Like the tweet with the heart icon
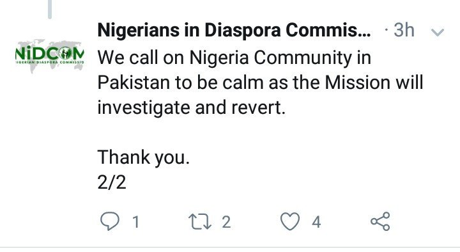The width and height of the screenshot is (460, 252). point(290,221)
